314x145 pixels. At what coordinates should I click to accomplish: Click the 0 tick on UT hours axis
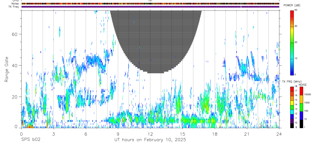coord(21,134)
